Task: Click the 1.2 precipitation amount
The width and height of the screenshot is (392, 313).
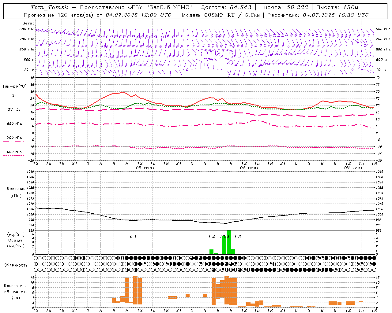Action: pyautogui.click(x=238, y=237)
